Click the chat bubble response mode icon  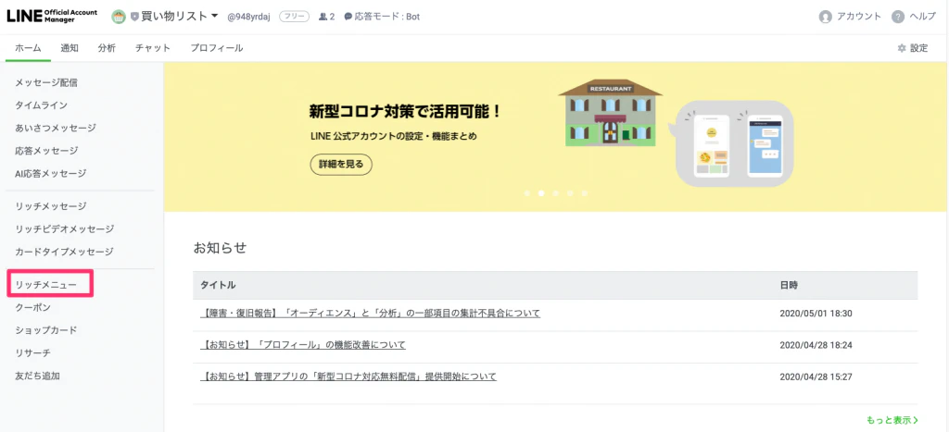[348, 17]
